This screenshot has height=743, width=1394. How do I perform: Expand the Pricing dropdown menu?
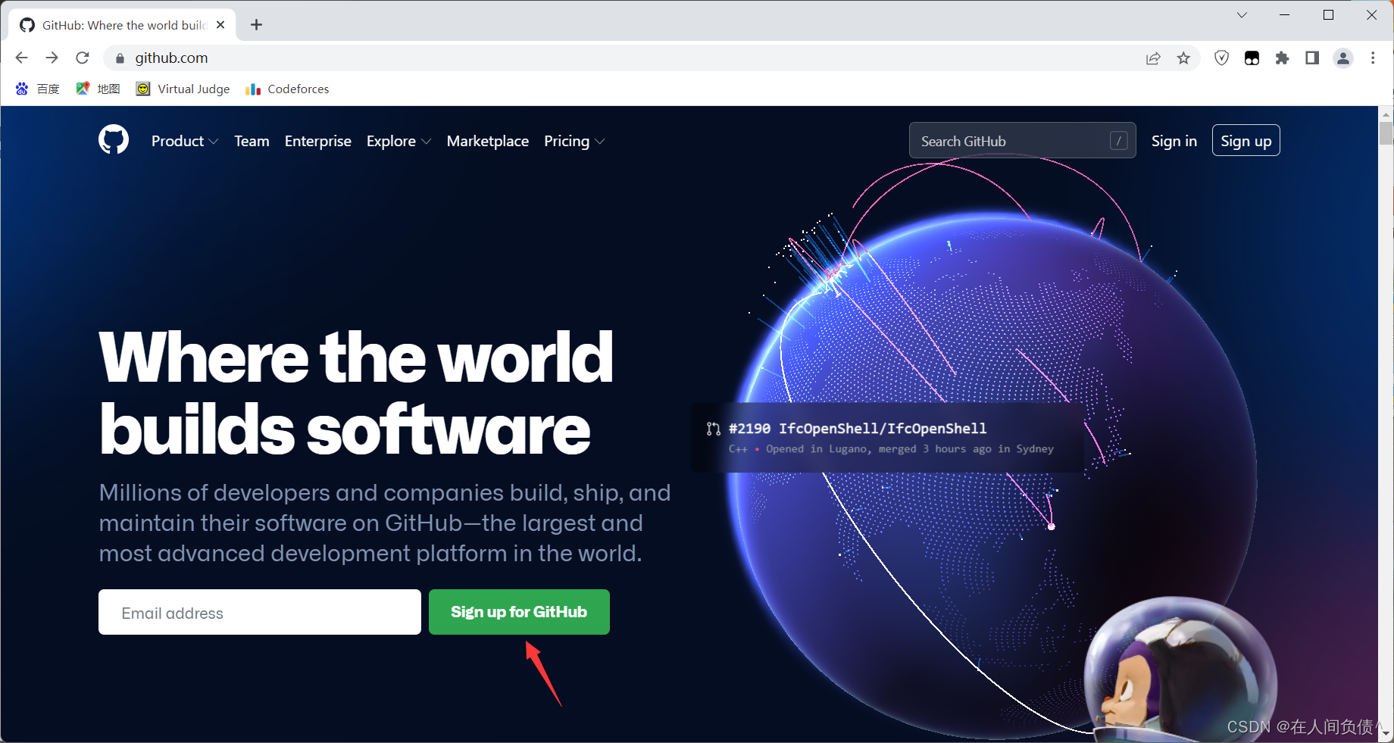click(574, 141)
